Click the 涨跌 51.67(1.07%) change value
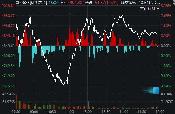This screenshot has width=175, height=114. point(107,3)
